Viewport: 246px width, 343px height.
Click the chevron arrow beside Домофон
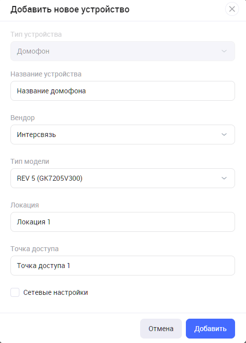[224, 51]
